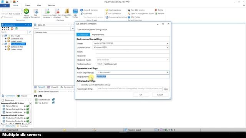Screen dimensions: 246x138
Task: Expand Linked servers under Production
Action: 6,49
